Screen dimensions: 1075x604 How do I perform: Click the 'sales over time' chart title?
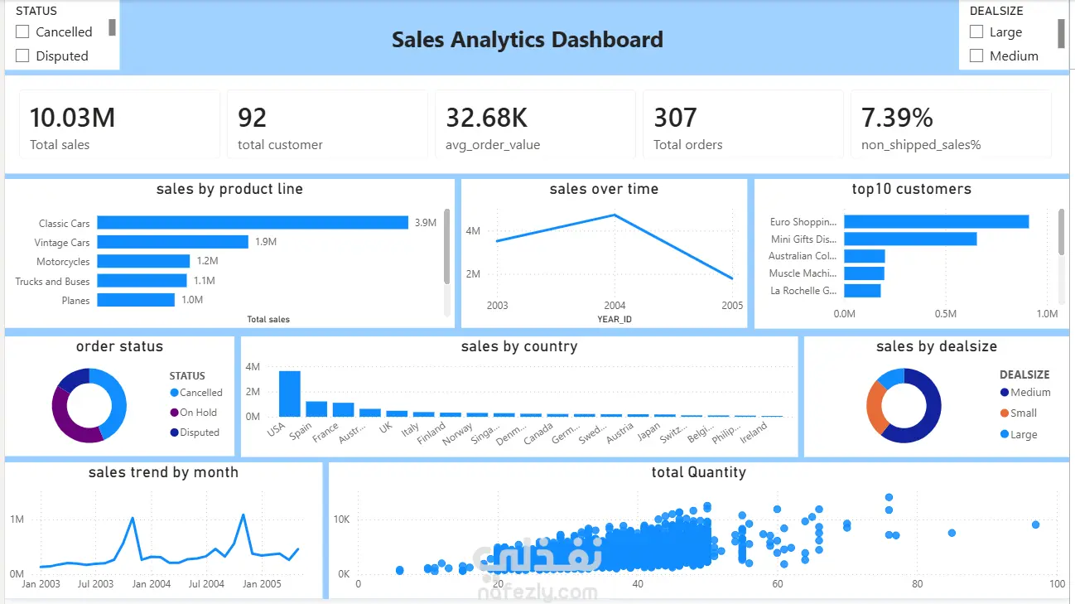point(604,189)
